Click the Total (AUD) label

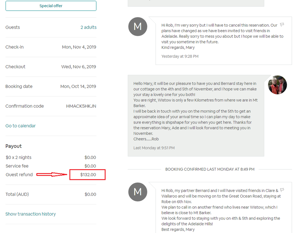click(x=17, y=194)
